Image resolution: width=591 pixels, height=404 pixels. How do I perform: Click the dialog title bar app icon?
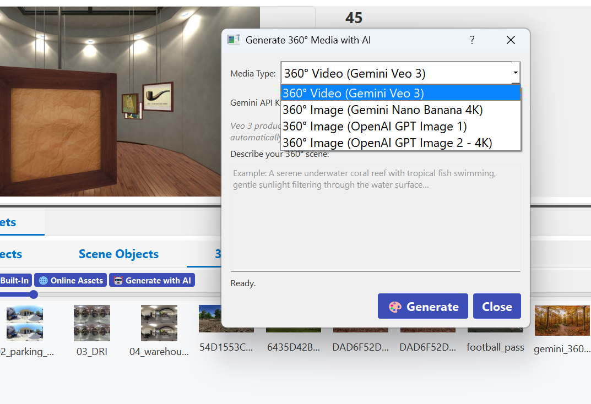click(234, 40)
